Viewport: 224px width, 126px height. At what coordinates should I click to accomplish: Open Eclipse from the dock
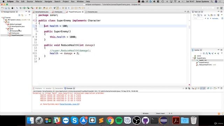pos(163,120)
